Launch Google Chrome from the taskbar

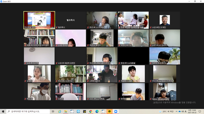point(91,111)
